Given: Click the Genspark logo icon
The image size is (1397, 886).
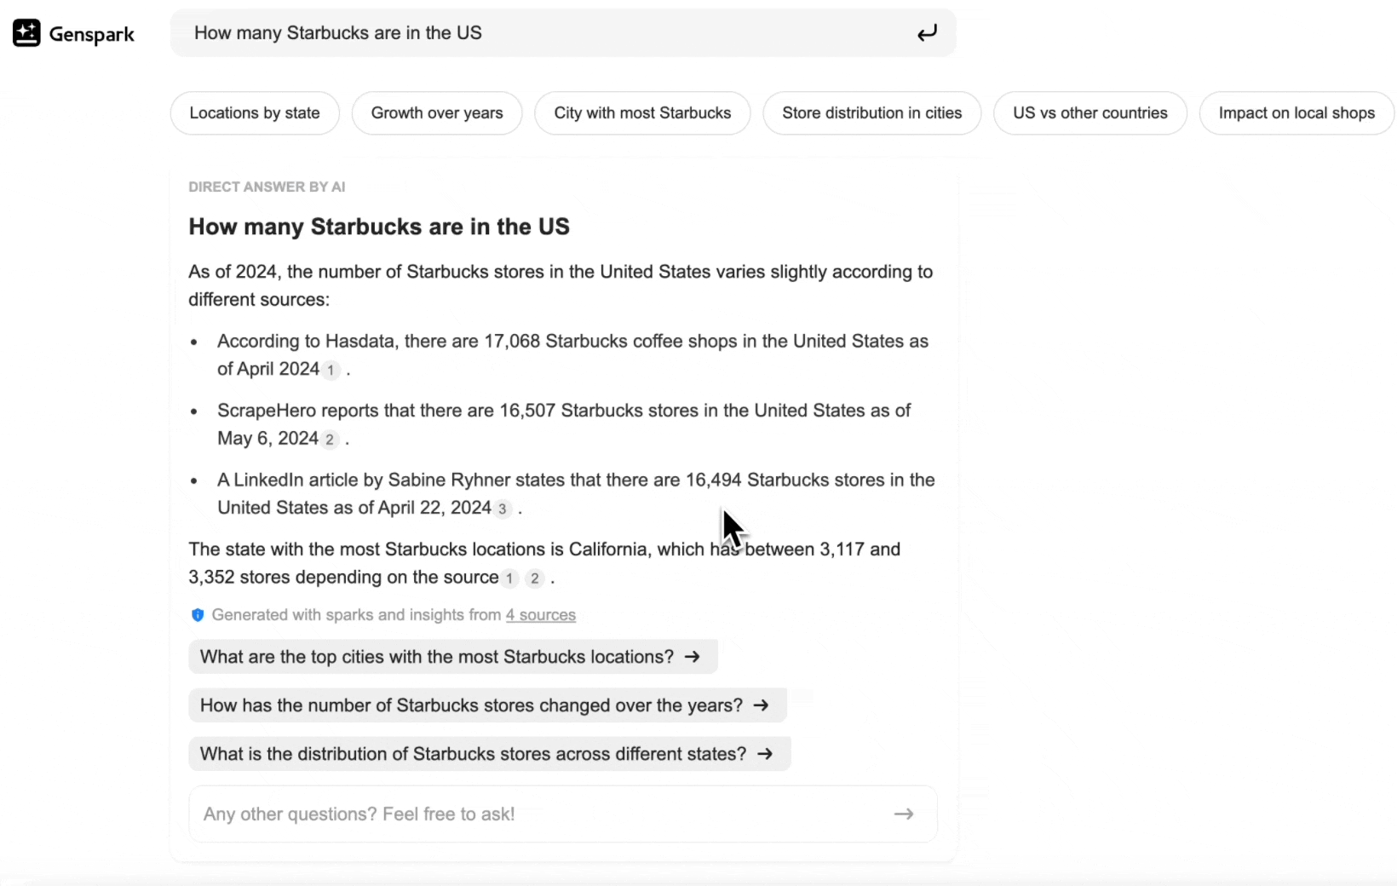Looking at the screenshot, I should (x=26, y=33).
